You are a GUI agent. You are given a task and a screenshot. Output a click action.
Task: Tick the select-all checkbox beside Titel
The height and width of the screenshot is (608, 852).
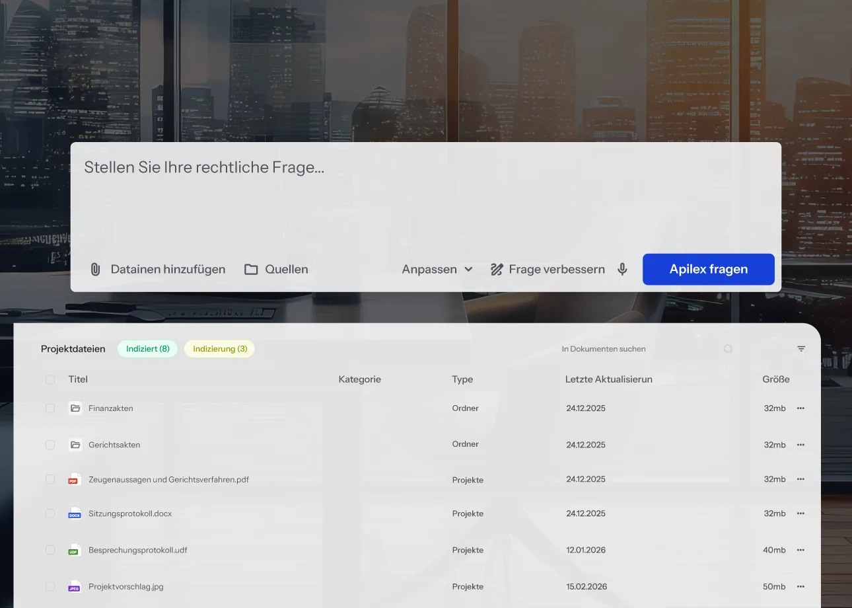pos(50,379)
